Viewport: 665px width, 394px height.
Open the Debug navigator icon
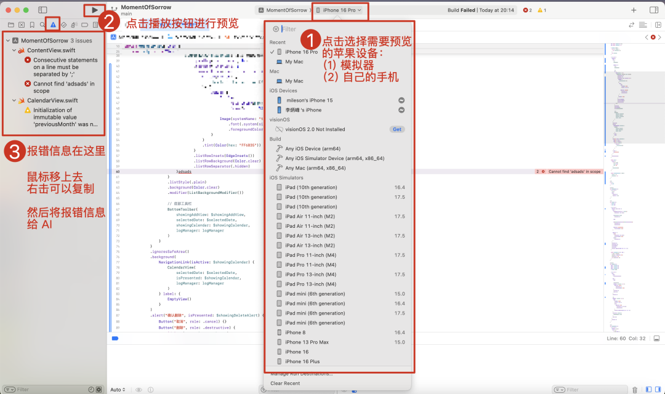75,25
